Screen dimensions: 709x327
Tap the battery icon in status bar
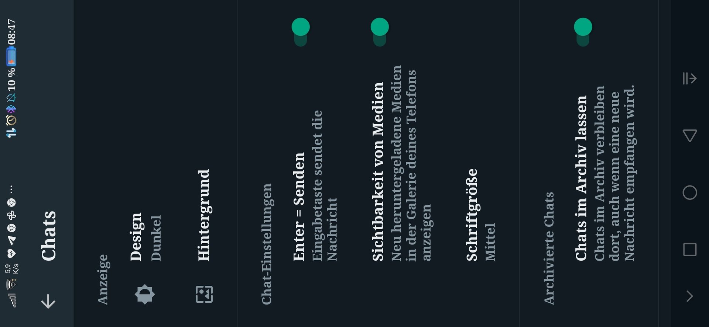click(x=11, y=56)
